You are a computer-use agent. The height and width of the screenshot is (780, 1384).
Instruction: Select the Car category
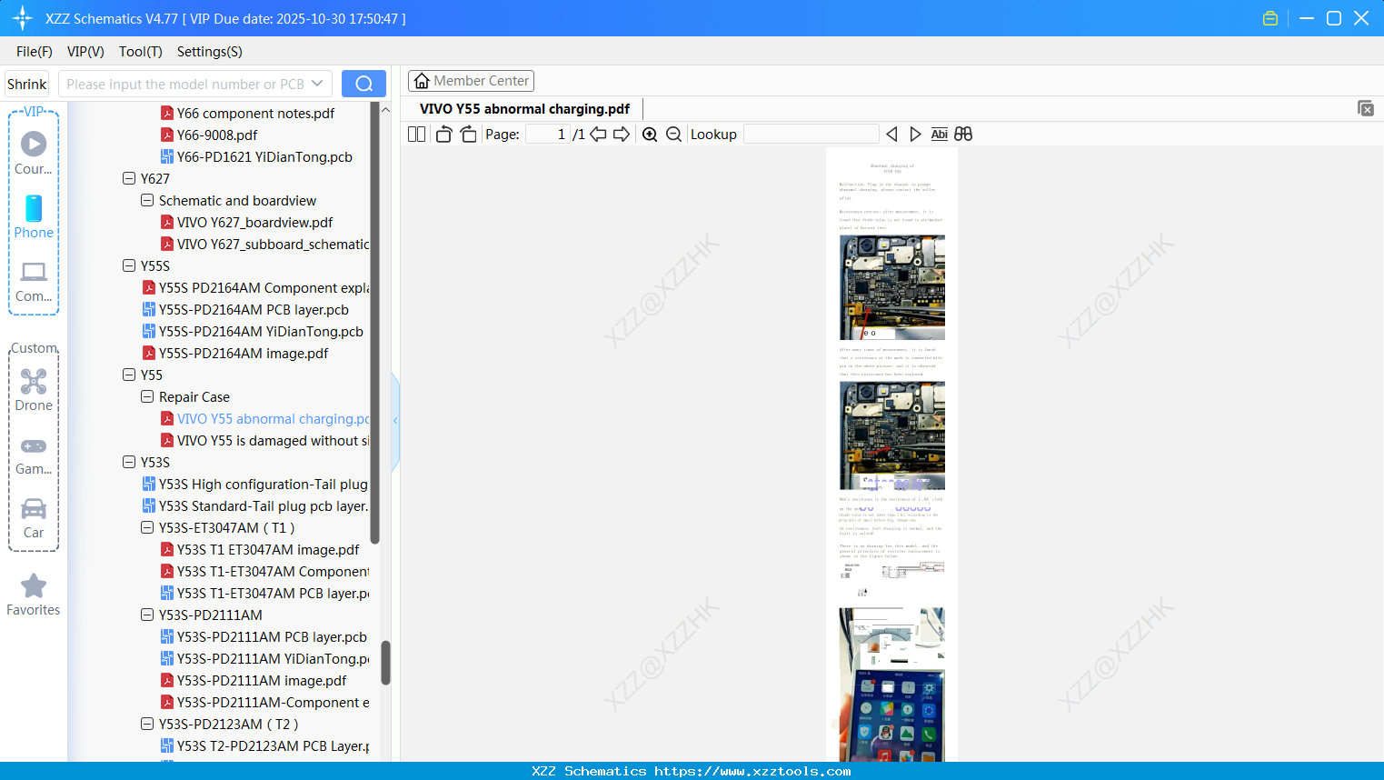pyautogui.click(x=34, y=518)
